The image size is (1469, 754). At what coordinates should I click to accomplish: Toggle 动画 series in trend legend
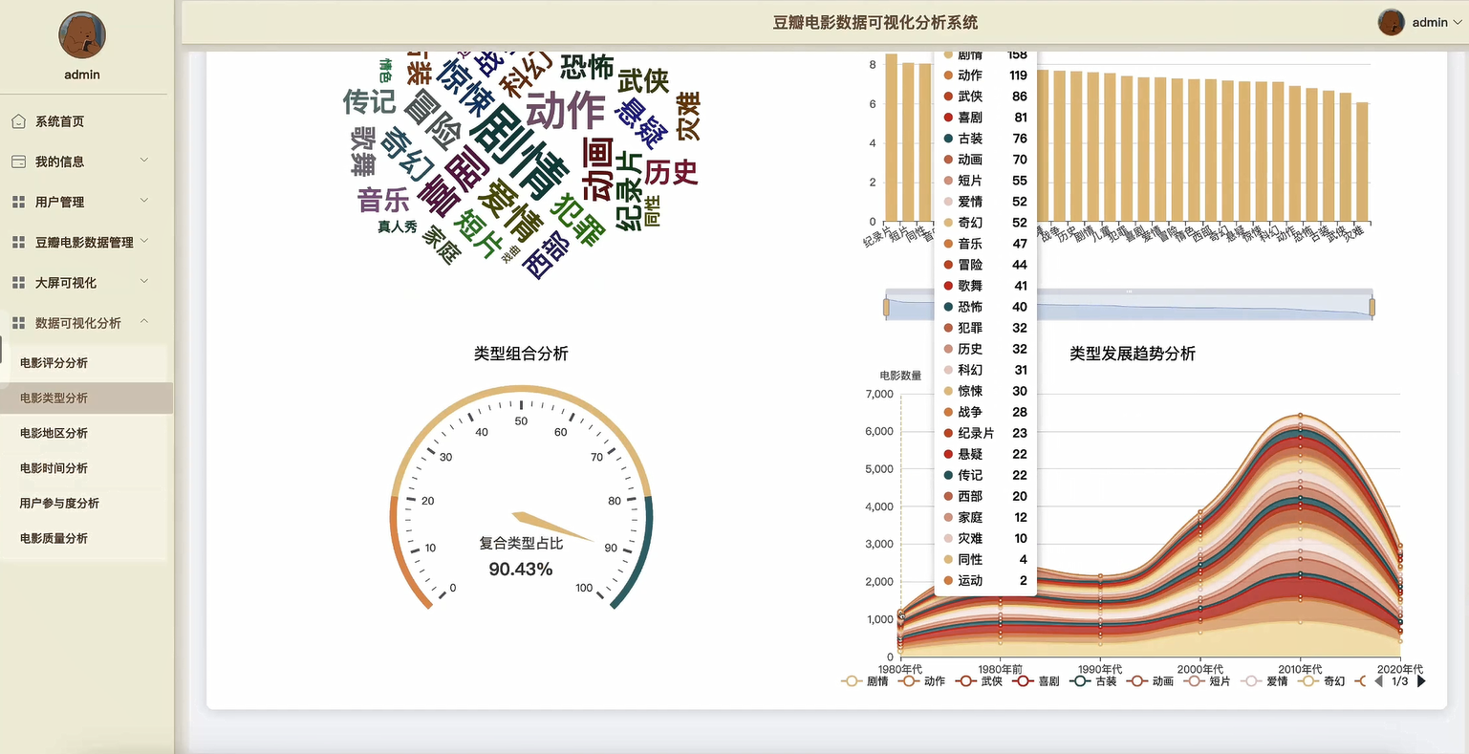[1151, 681]
